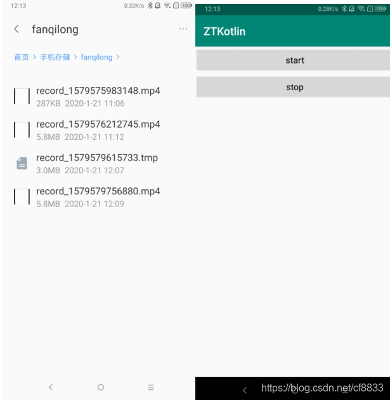Go to 手机存储 in breadcrumb path
390x400 pixels.
55,57
